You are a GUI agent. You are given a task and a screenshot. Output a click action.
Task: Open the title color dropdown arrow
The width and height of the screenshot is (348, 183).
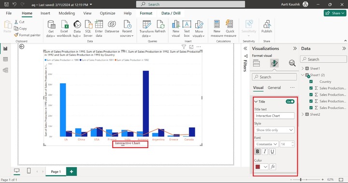point(265,167)
